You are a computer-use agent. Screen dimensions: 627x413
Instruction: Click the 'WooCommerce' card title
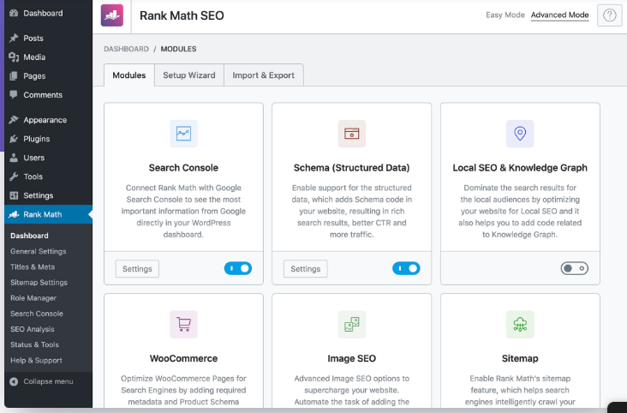coord(183,358)
